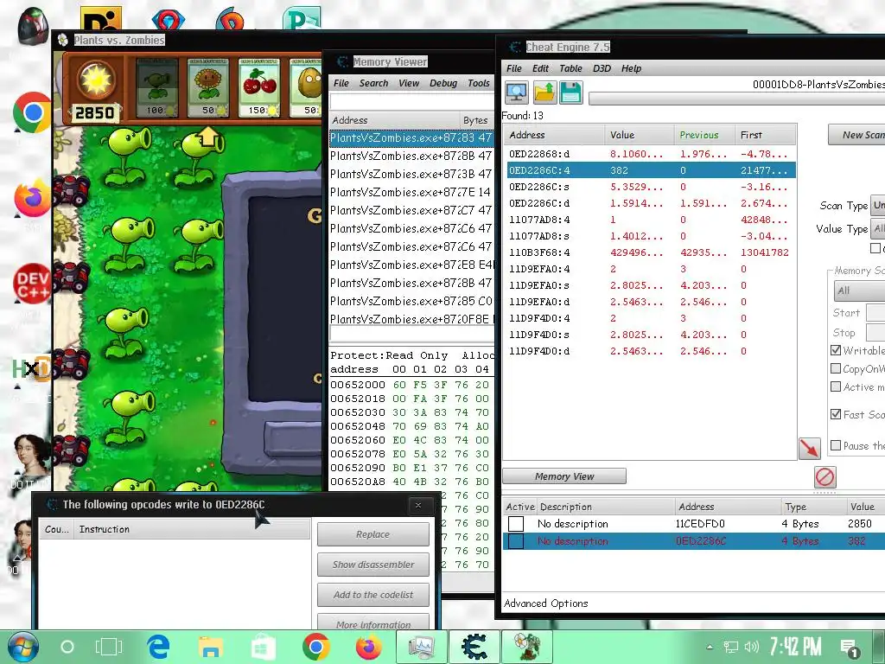
Task: Open HxD hex editor desktop shortcut
Action: pyautogui.click(x=31, y=369)
